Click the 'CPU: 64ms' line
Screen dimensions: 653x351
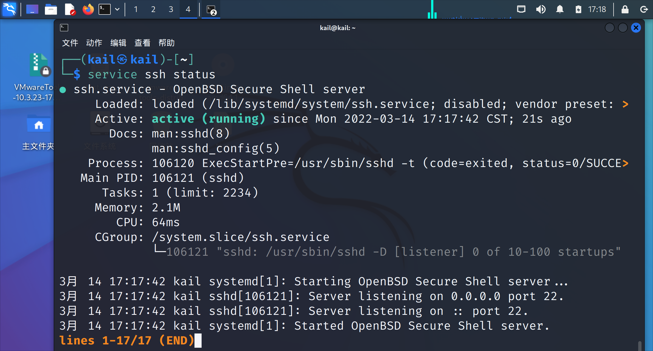click(148, 222)
